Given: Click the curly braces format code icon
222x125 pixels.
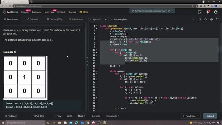Looking at the screenshot, I should pos(200,19).
